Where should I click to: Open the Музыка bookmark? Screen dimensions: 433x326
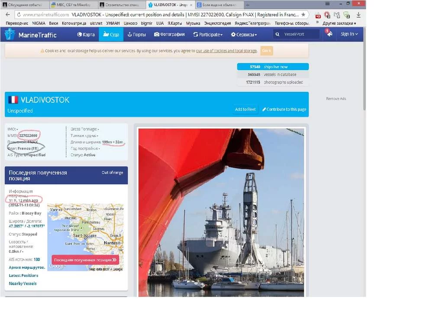tap(193, 23)
